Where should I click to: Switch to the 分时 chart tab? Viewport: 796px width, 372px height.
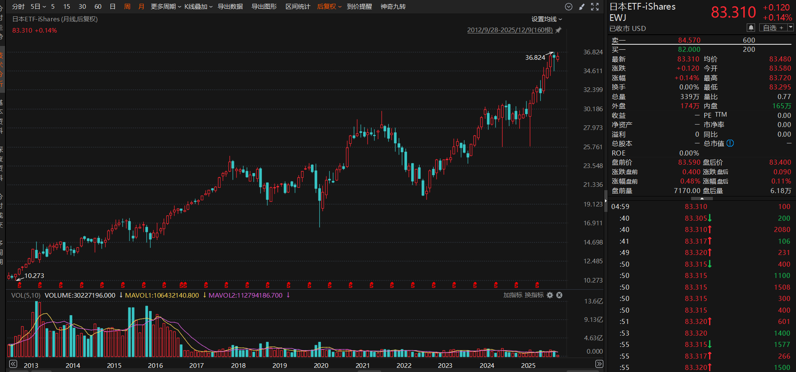(x=18, y=7)
